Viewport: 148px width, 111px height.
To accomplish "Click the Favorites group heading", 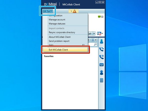I will click(x=49, y=56).
